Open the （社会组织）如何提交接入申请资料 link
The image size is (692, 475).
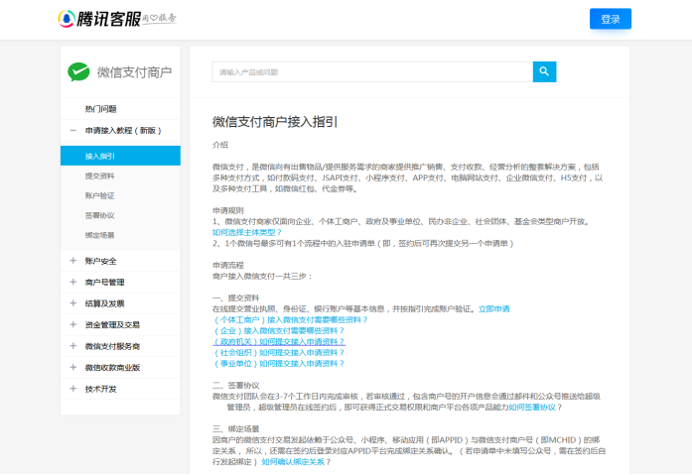[x=278, y=353]
